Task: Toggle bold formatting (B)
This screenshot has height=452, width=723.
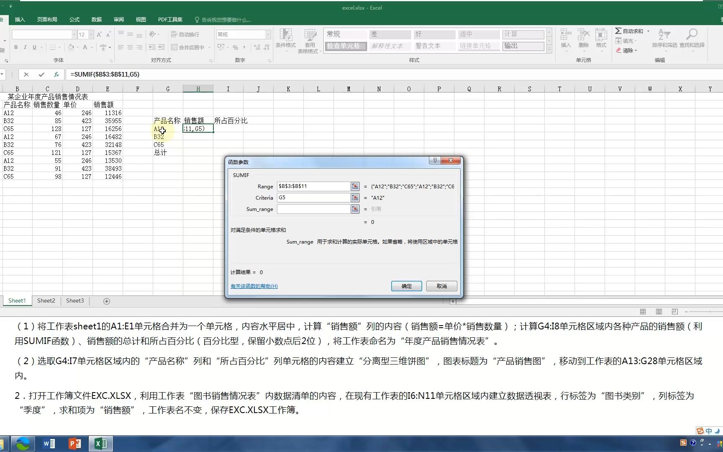Action: [x=16, y=47]
